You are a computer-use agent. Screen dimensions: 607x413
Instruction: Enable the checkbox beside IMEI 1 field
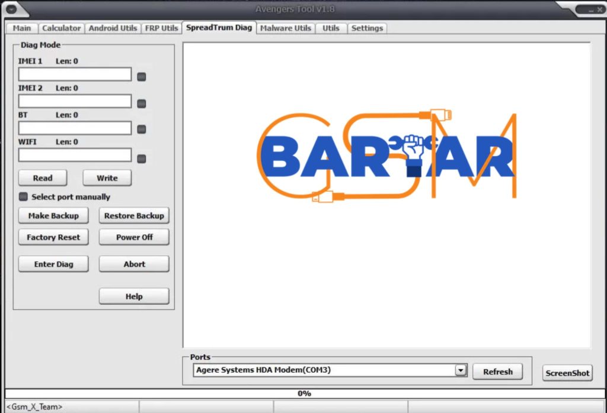[142, 77]
